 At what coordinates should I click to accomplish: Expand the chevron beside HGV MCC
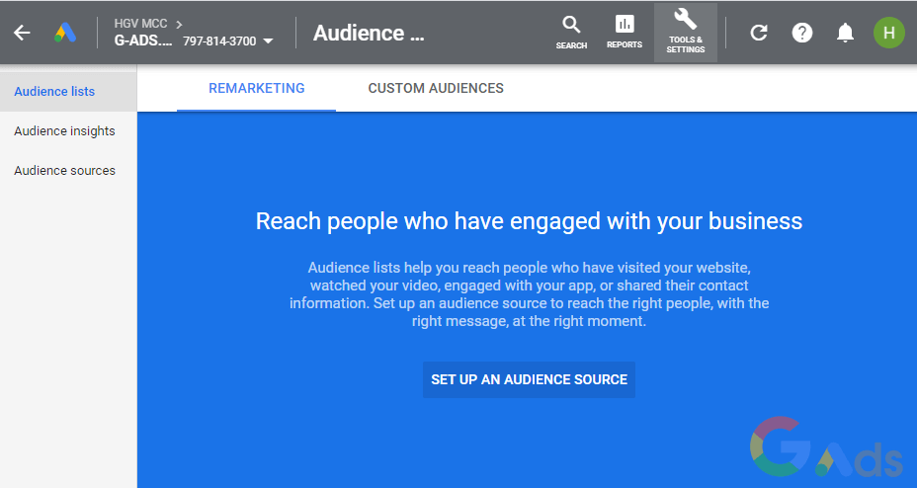tap(179, 23)
